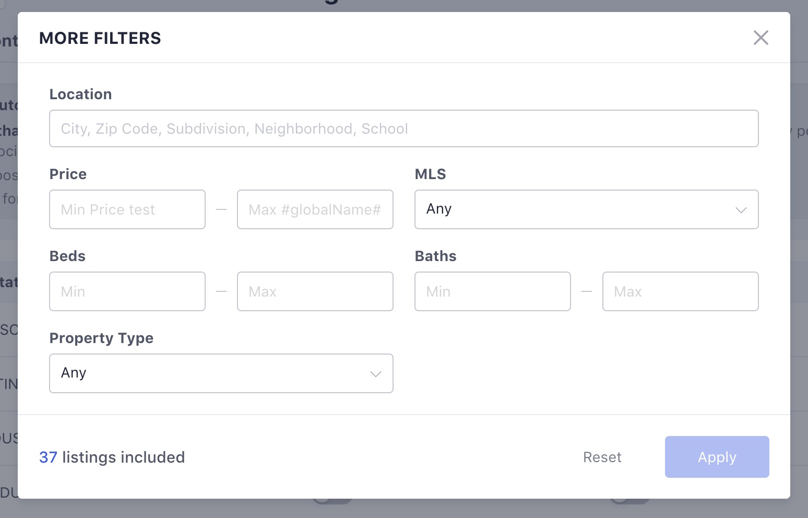Select the Beds Min input
The image size is (808, 518).
coord(127,291)
